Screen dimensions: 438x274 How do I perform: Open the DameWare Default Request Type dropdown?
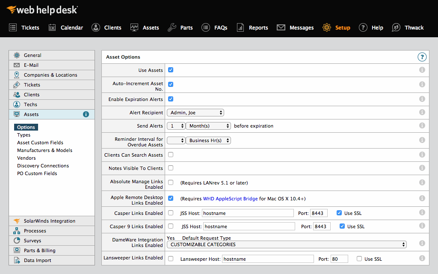287,244
